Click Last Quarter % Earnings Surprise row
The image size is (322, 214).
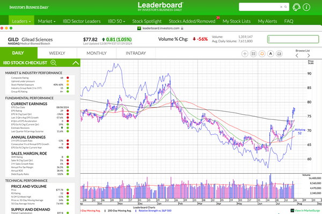point(40,131)
